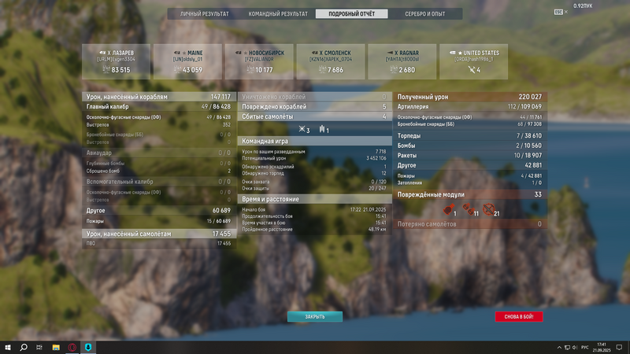Click the Уничтожено кораблей header

pyautogui.click(x=314, y=97)
